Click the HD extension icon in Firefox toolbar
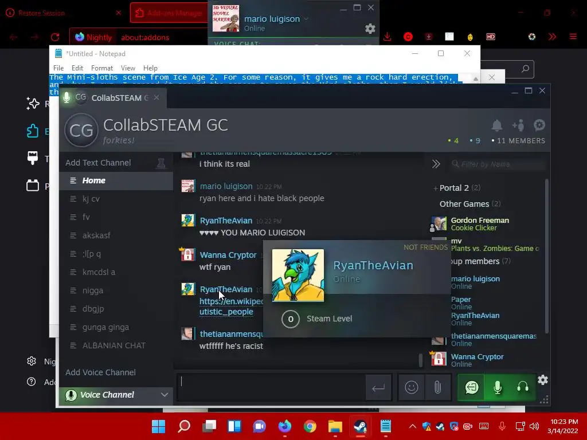This screenshot has width=587, height=440. 491,37
